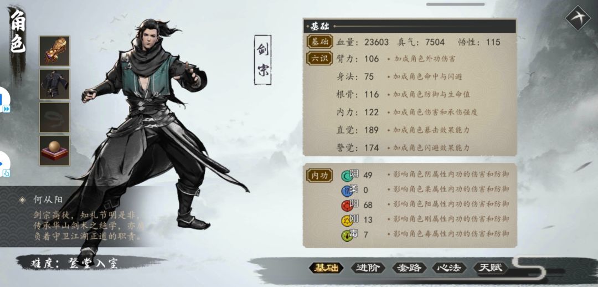Click the 剑宗 sect name badge
Screen dimensions: 598x287
263,60
